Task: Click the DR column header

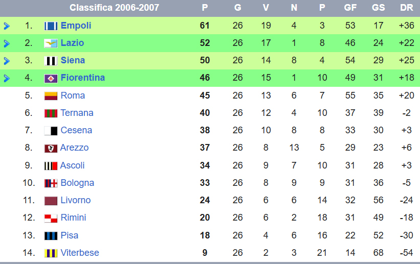Action: [406, 8]
